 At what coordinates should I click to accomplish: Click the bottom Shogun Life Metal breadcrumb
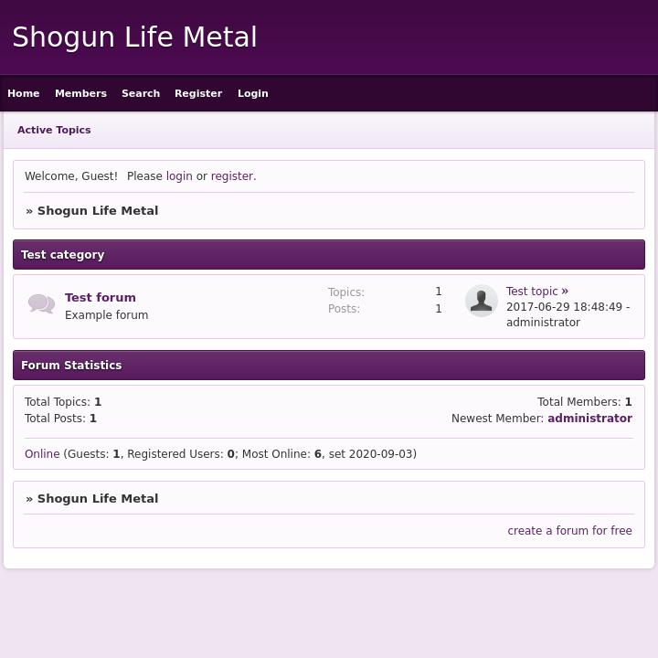pos(98,498)
